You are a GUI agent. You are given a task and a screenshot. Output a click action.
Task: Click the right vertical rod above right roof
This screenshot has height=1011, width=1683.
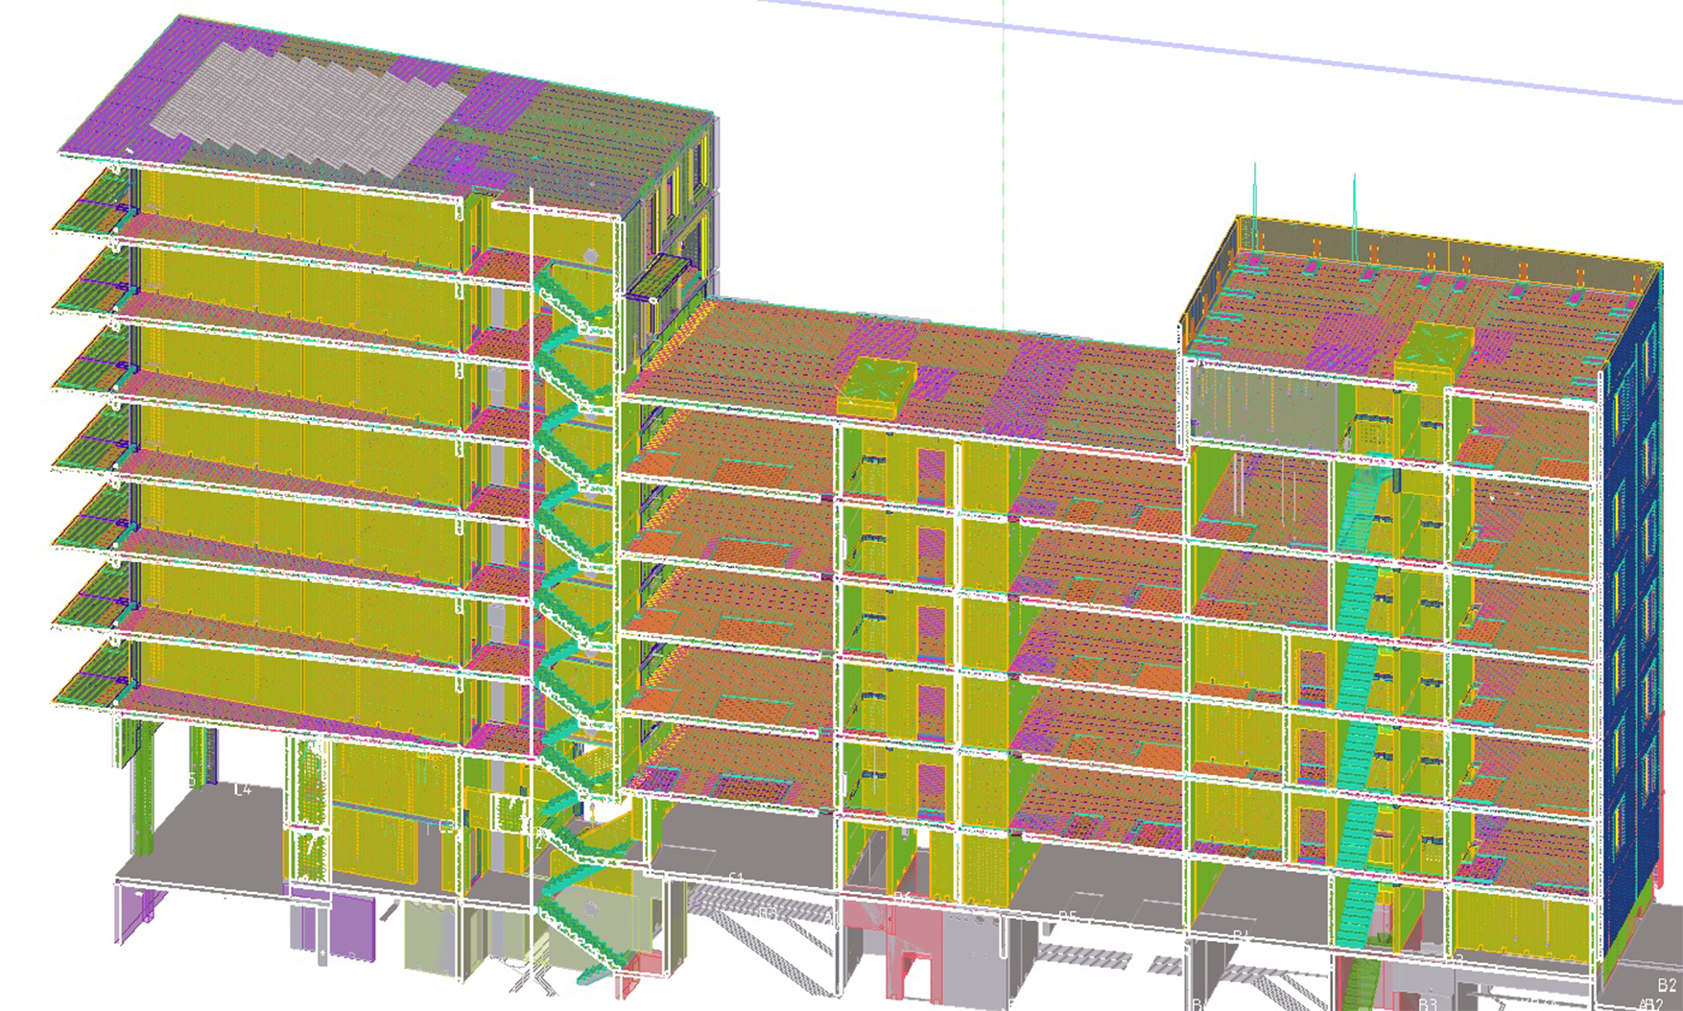click(x=1354, y=211)
